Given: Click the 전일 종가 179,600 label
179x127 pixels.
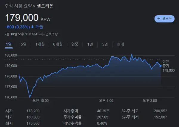Looking at the screenshot, I should (169, 66).
